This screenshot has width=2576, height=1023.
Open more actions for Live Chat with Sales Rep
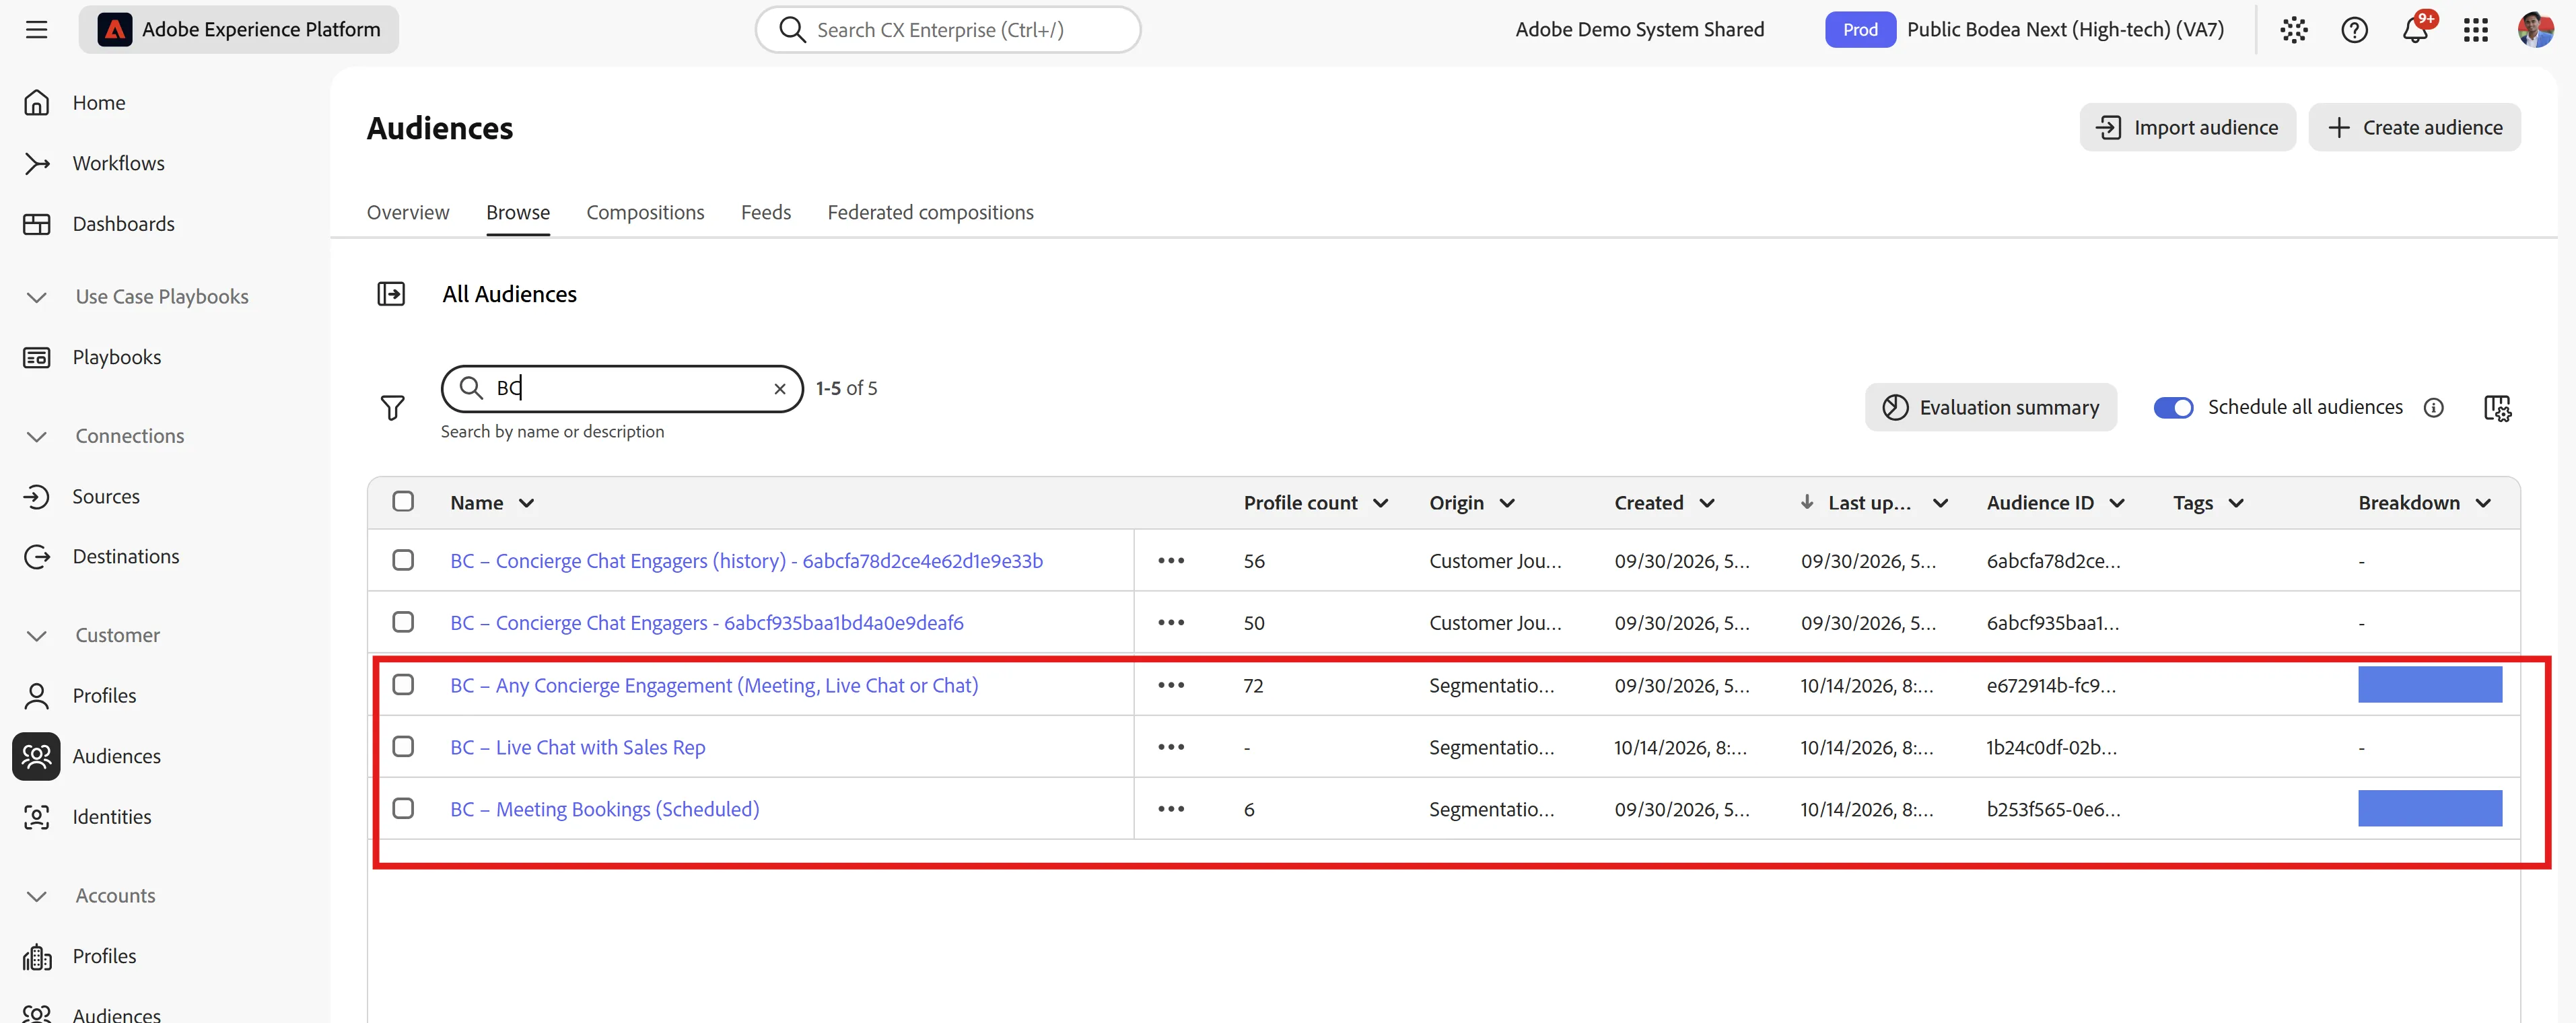[x=1171, y=747]
